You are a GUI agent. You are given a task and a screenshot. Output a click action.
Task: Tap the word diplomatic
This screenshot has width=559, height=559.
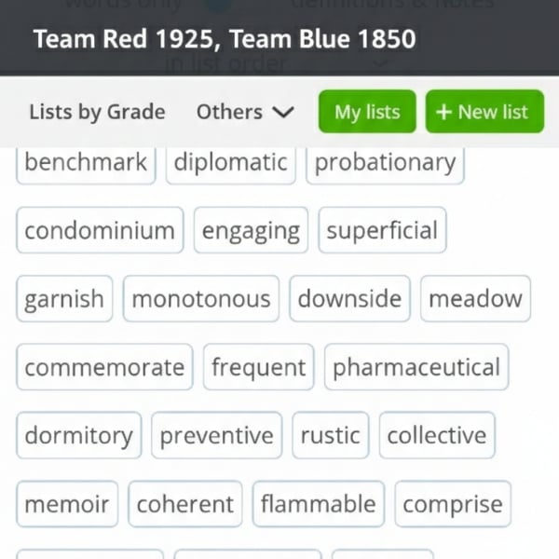pos(231,162)
